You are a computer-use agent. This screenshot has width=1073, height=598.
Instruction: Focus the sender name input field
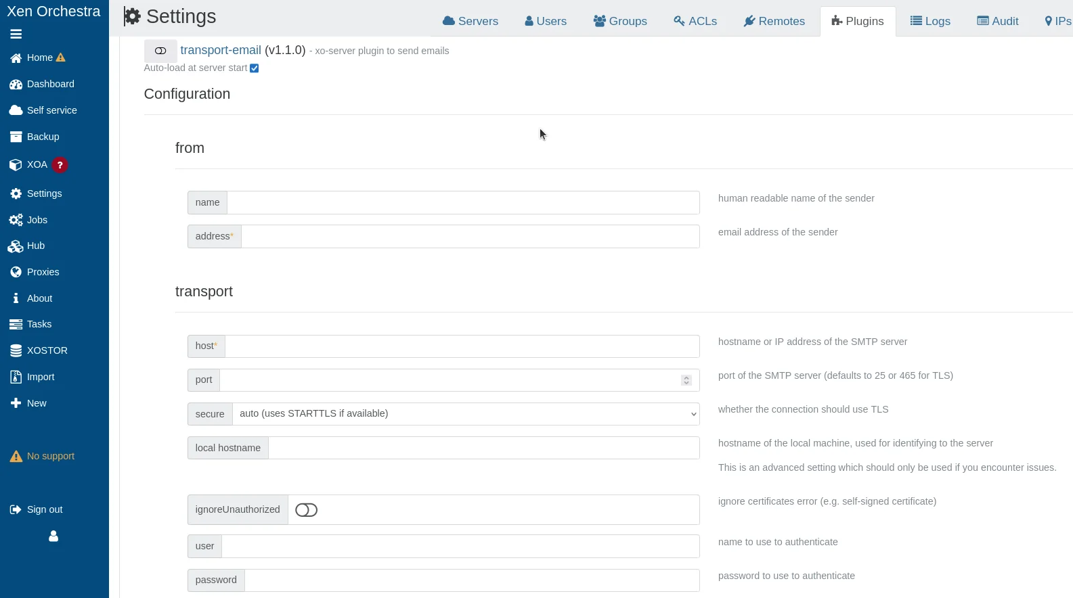click(463, 203)
